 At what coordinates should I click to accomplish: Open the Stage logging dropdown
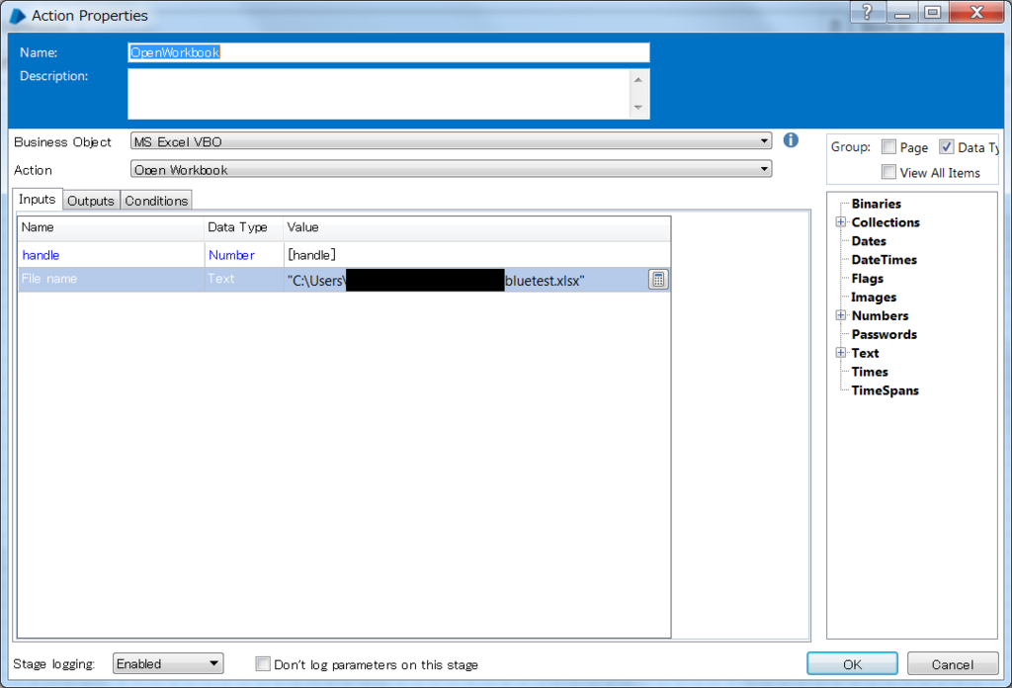tap(168, 663)
